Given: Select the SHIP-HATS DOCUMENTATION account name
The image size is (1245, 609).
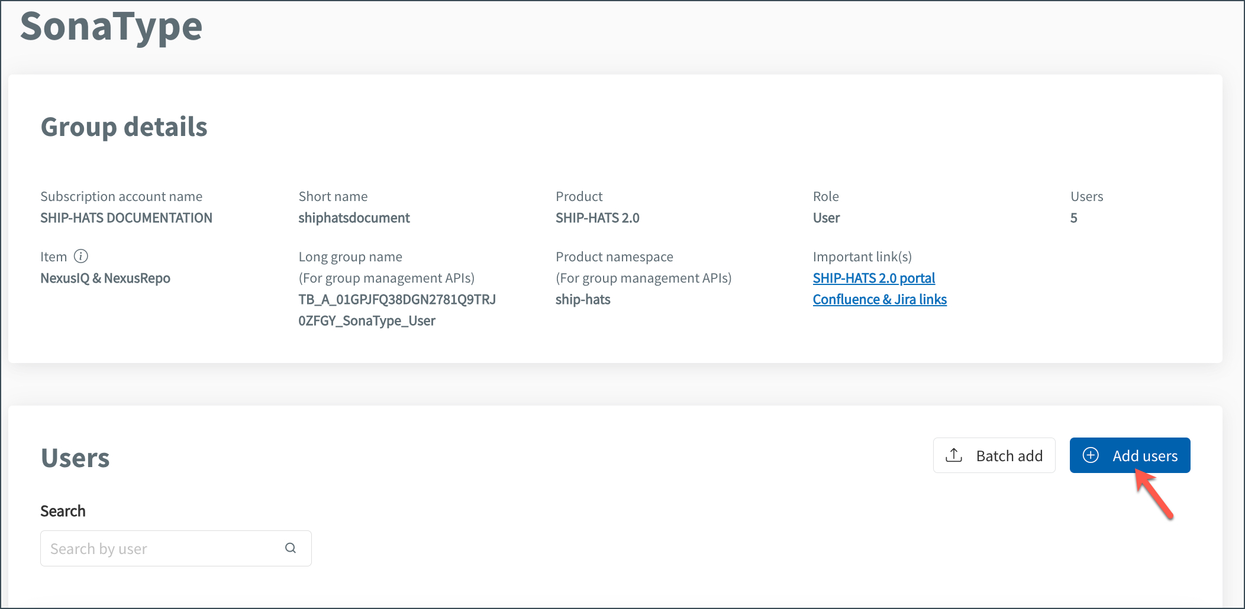Looking at the screenshot, I should [x=126, y=218].
